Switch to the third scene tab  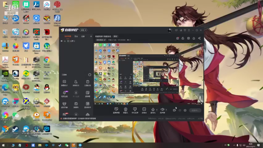pos(83,36)
